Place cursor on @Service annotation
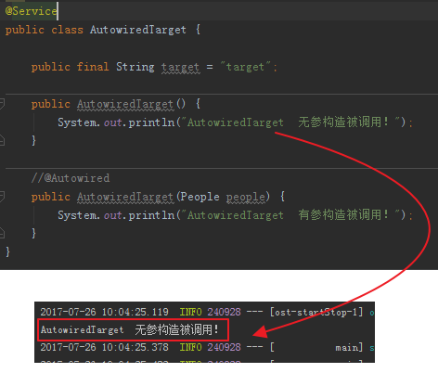Viewport: 438px width, 373px height. 32,11
